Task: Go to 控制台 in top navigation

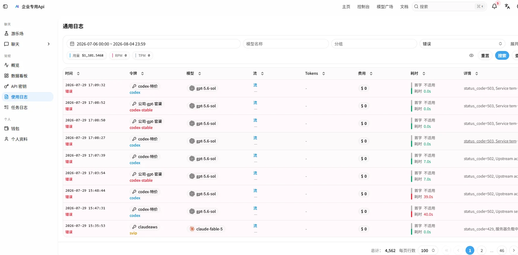Action: tap(364, 7)
